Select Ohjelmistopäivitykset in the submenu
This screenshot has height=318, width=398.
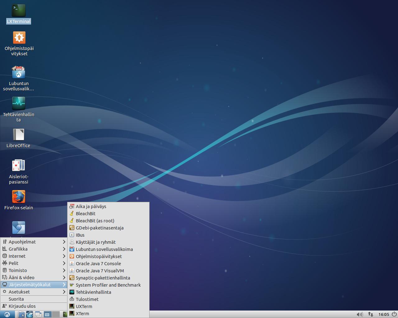tap(109, 256)
